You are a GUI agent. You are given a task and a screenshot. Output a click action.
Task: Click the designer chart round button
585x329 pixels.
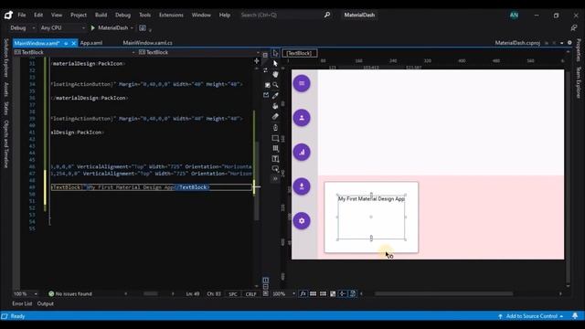(x=302, y=153)
